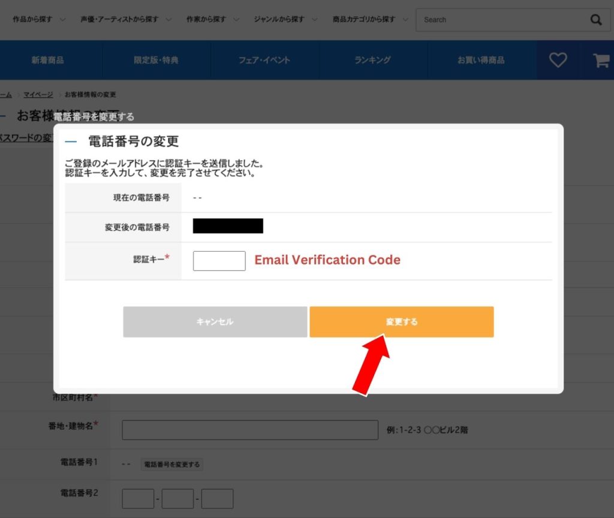
Task: Expand the 声優・アーティストから探す dropdown
Action: (126, 19)
